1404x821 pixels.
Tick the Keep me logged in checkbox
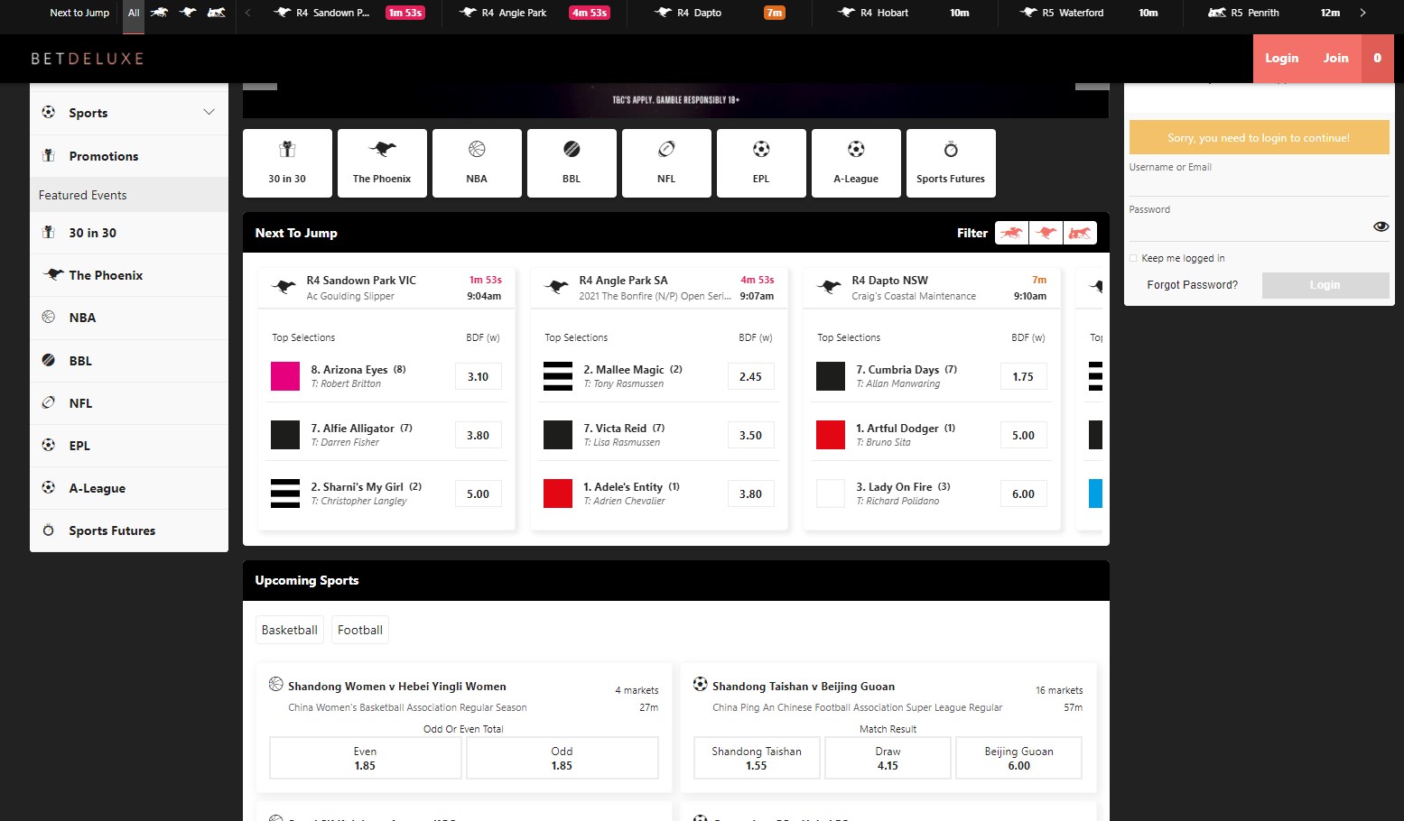tap(1133, 258)
